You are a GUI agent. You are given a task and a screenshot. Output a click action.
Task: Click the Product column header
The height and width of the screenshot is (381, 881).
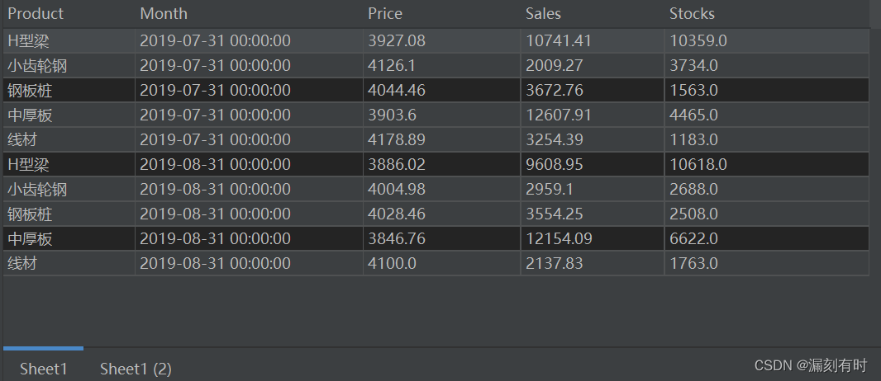[36, 13]
